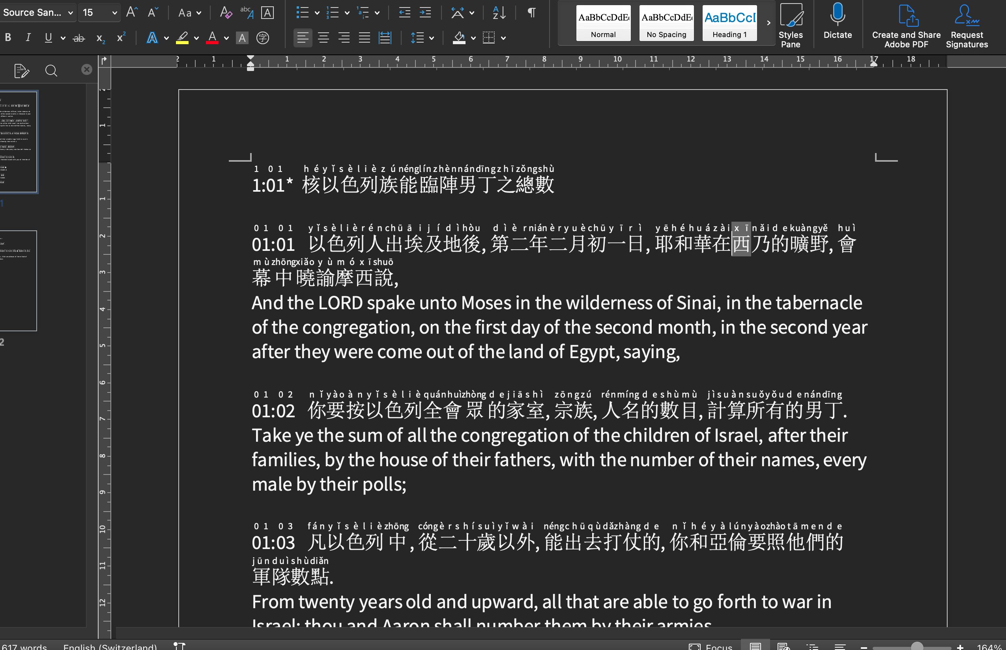Viewport: 1006px width, 650px height.
Task: Switch to Draft view
Action: [840, 646]
